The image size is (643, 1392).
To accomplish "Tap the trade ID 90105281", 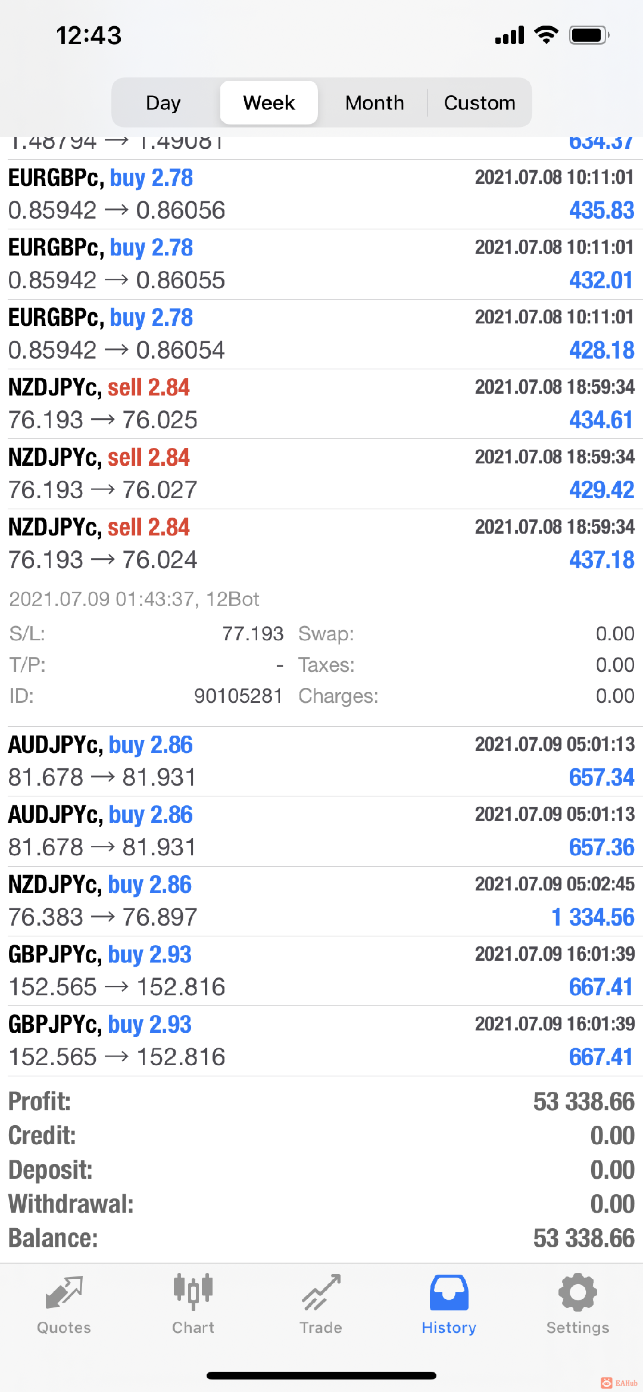I will pyautogui.click(x=238, y=696).
